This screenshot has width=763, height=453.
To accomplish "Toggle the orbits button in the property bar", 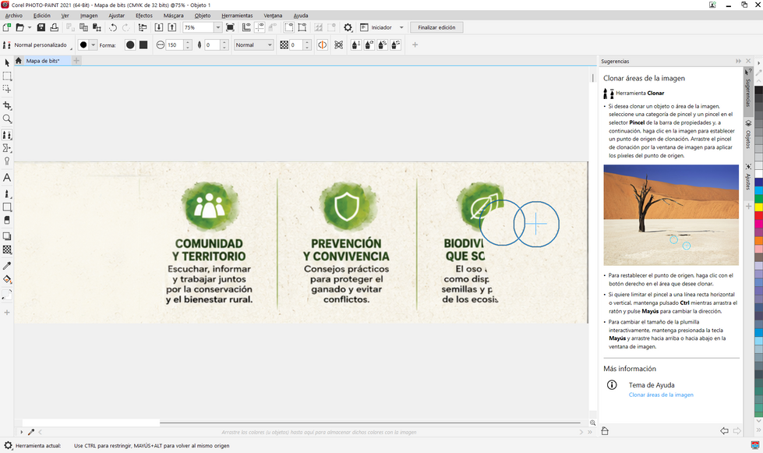I will [339, 44].
